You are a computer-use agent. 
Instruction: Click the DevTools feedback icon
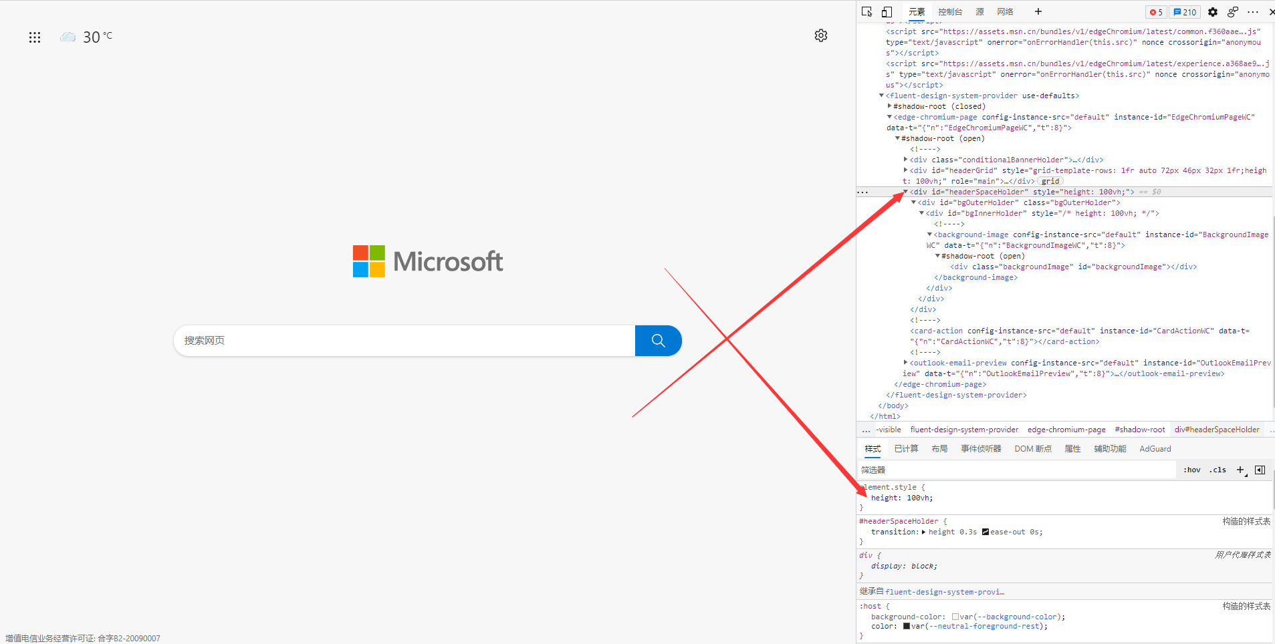[x=1233, y=12]
